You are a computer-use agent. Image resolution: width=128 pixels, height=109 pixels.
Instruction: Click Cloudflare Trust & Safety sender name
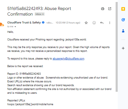point(24,23)
